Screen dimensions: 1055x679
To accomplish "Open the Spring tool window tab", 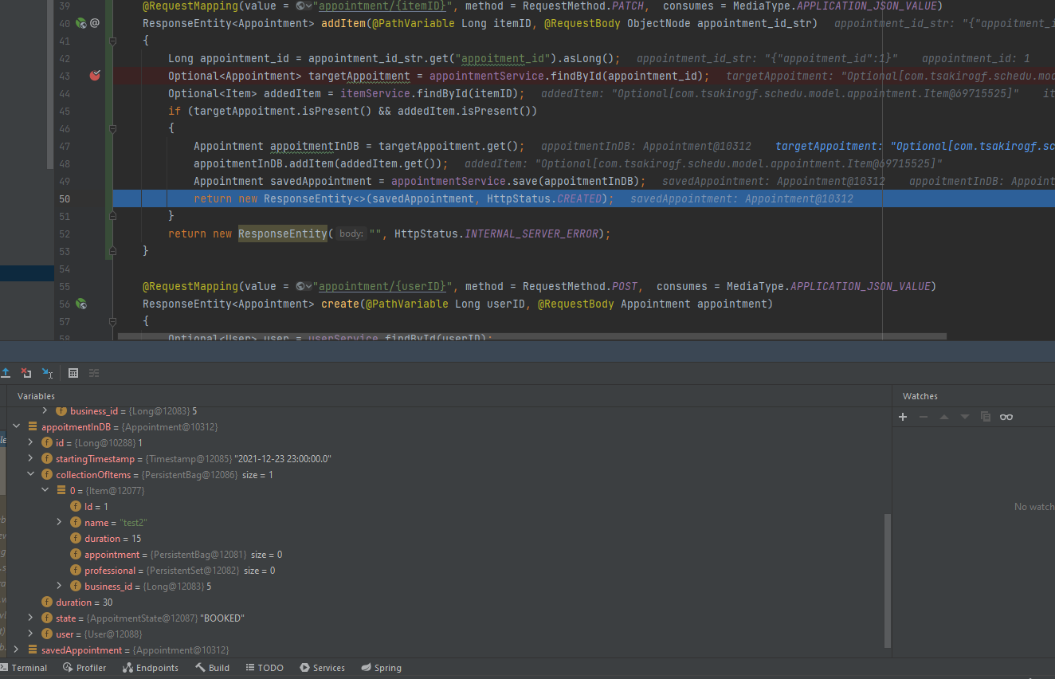I will point(381,668).
